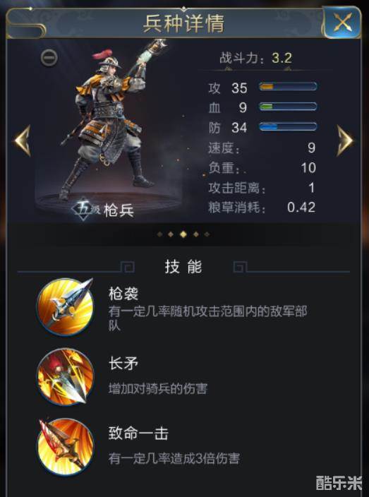Close the 兵种详情 panel

pos(343,23)
